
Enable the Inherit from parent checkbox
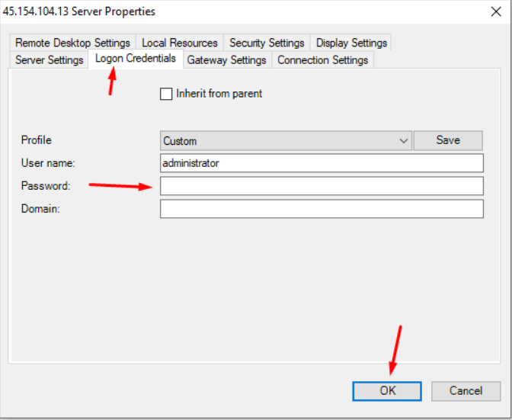click(x=166, y=94)
